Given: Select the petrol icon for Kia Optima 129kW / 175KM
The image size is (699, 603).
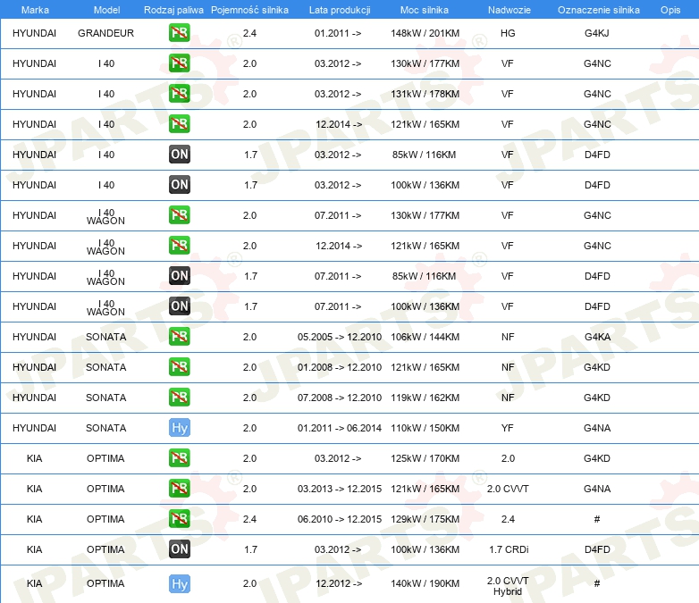Looking at the screenshot, I should pyautogui.click(x=180, y=519).
